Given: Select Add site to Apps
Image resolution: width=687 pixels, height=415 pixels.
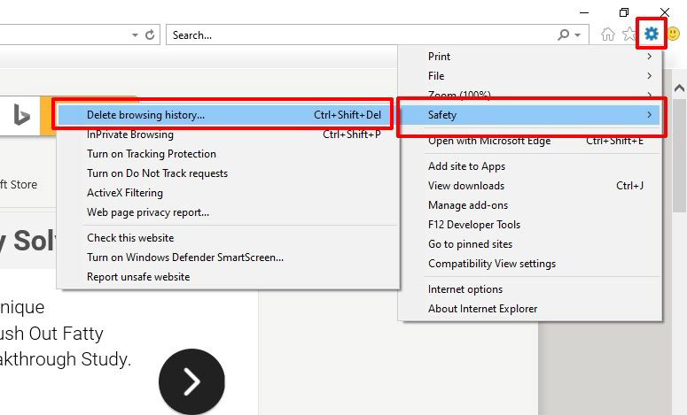Looking at the screenshot, I should pyautogui.click(x=530, y=166).
